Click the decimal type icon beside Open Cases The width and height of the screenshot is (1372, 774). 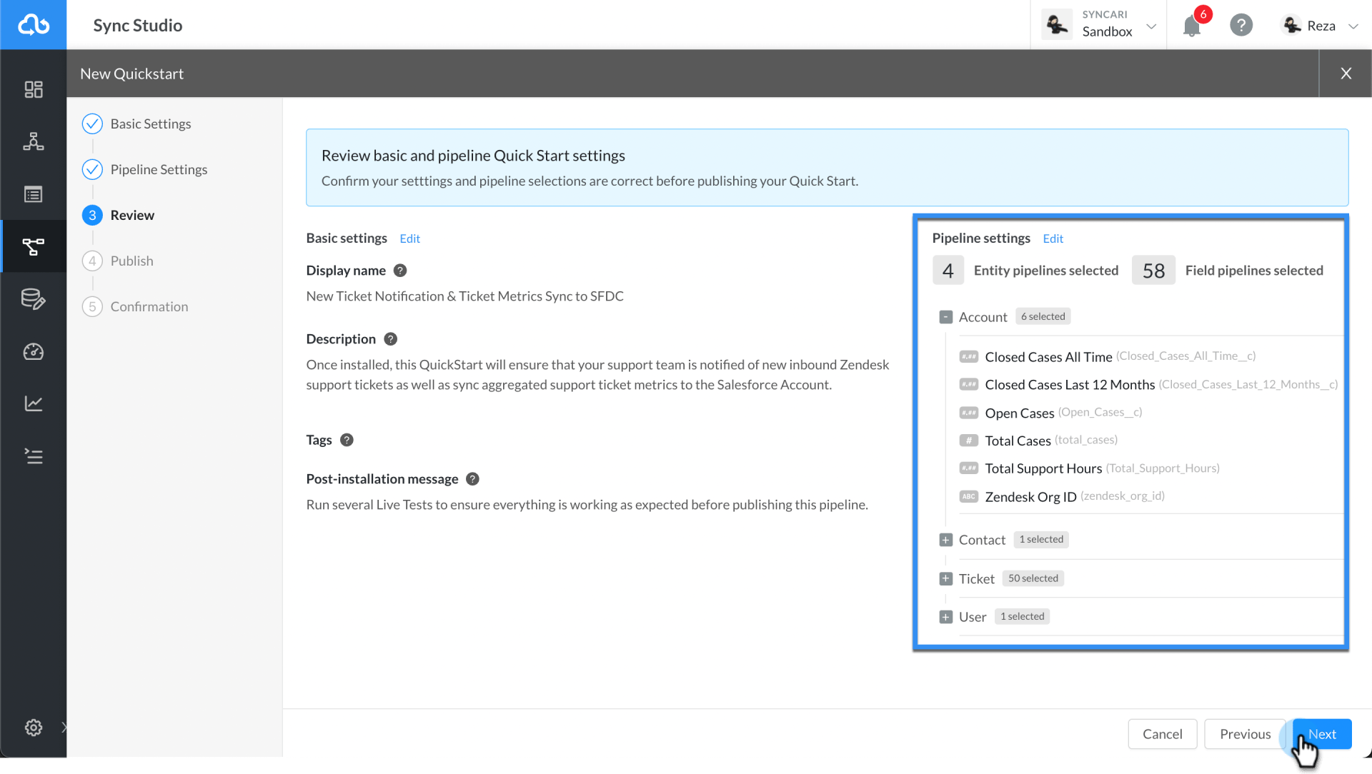(968, 413)
